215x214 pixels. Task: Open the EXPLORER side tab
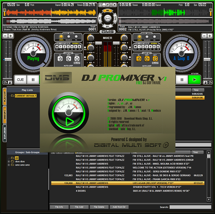pyautogui.click(x=5, y=133)
